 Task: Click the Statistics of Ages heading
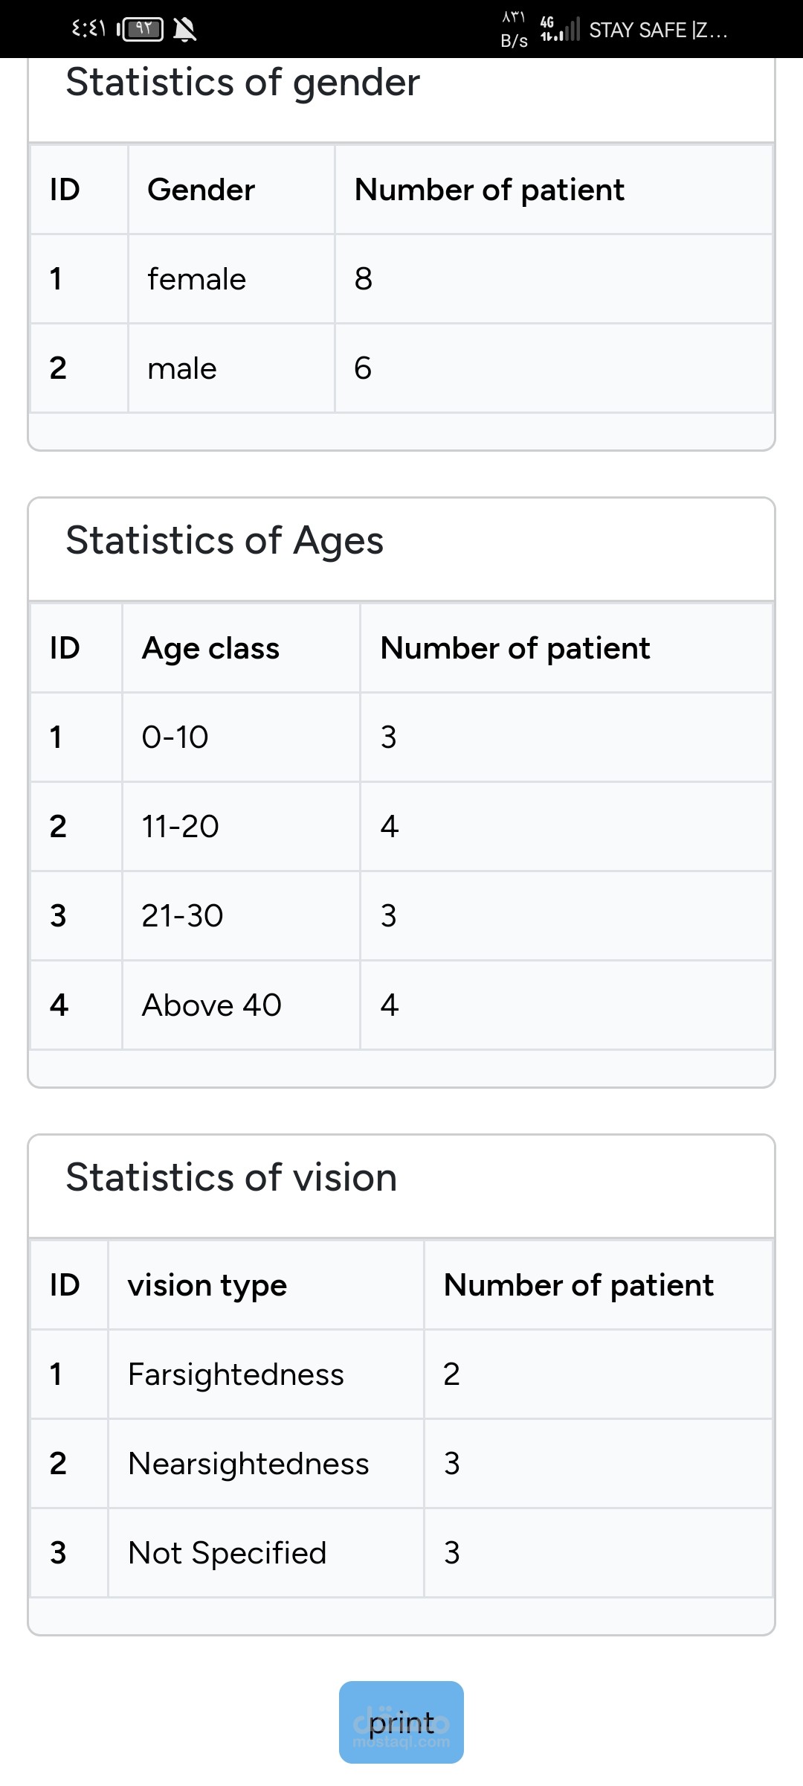click(x=225, y=540)
